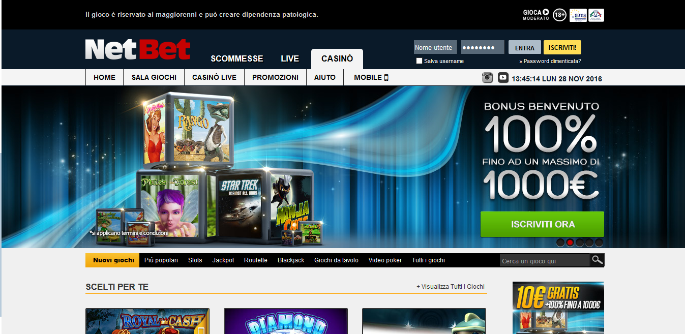
Task: Select the first carousel dot
Action: point(560,242)
